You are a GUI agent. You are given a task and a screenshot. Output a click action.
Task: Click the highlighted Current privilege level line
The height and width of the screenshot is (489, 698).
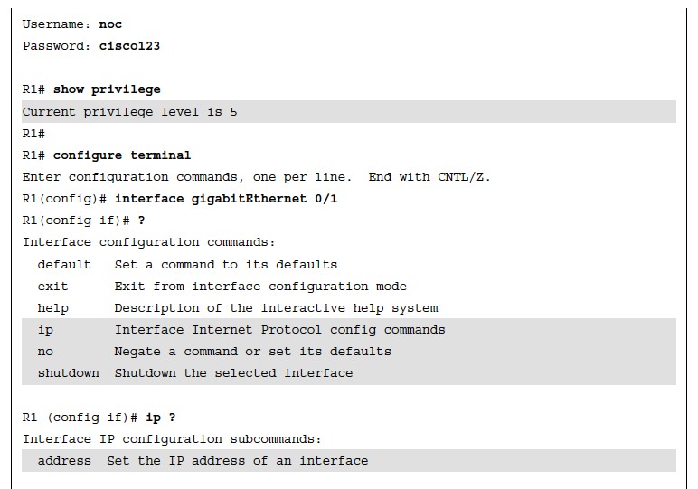[349, 112]
